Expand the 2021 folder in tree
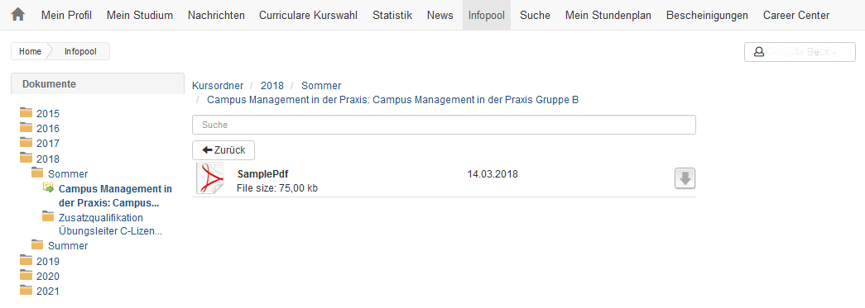 click(x=47, y=291)
